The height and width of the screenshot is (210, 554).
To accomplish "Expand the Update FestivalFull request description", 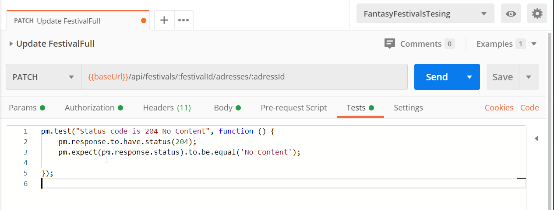I will pos(11,44).
